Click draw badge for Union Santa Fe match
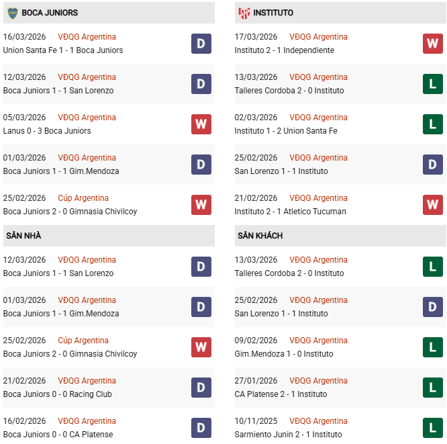The height and width of the screenshot is (444, 447). point(201,44)
